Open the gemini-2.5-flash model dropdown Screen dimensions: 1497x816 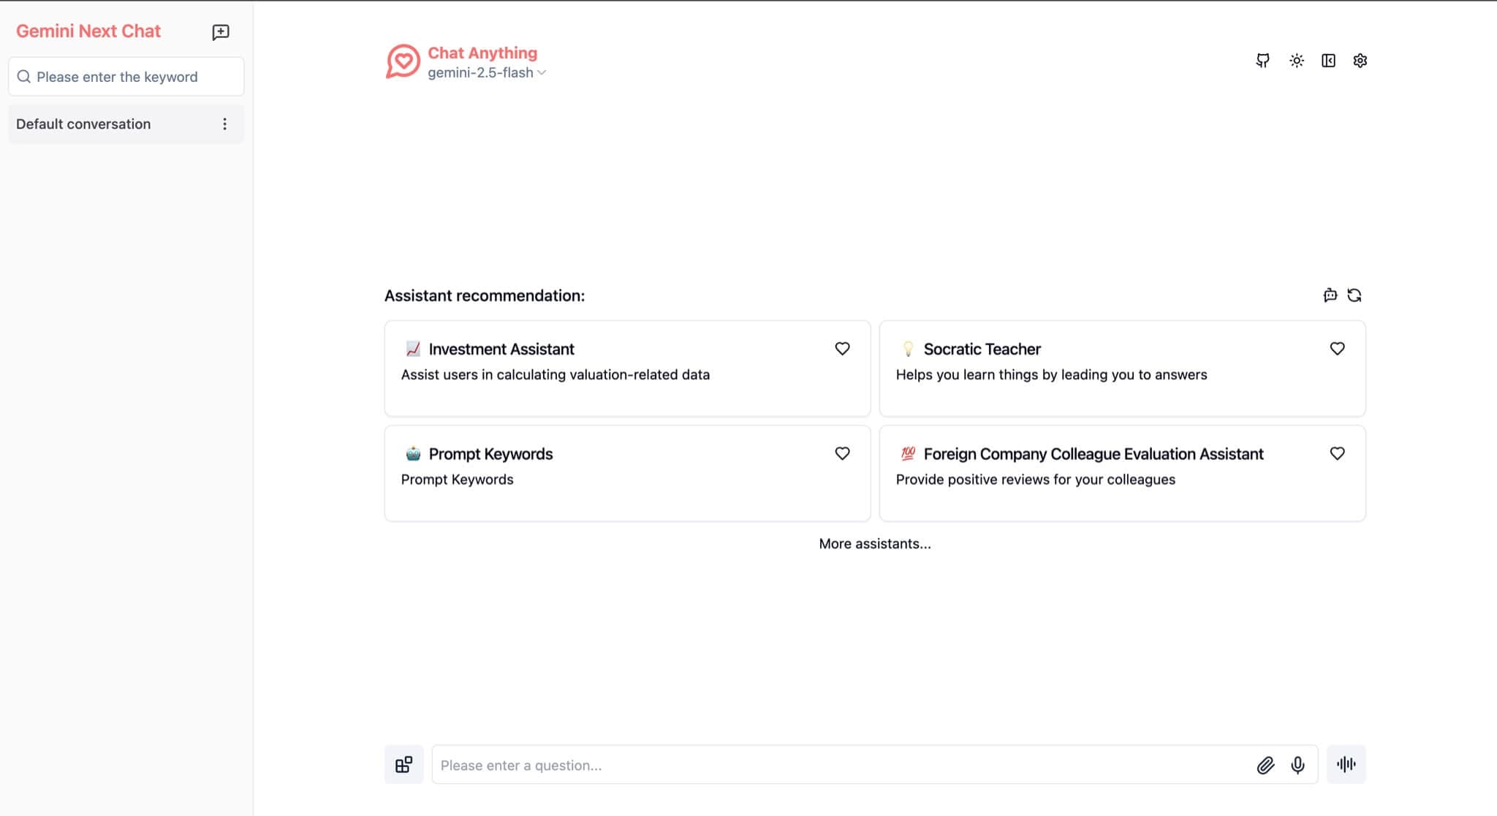tap(487, 72)
